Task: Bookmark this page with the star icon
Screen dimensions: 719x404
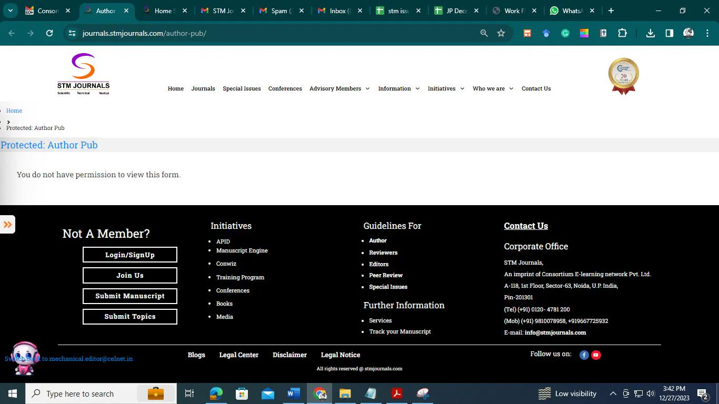Action: click(x=501, y=33)
